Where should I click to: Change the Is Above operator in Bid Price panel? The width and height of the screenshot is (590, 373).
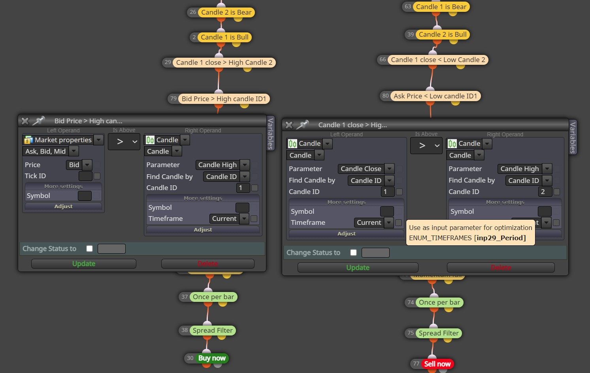pyautogui.click(x=124, y=142)
